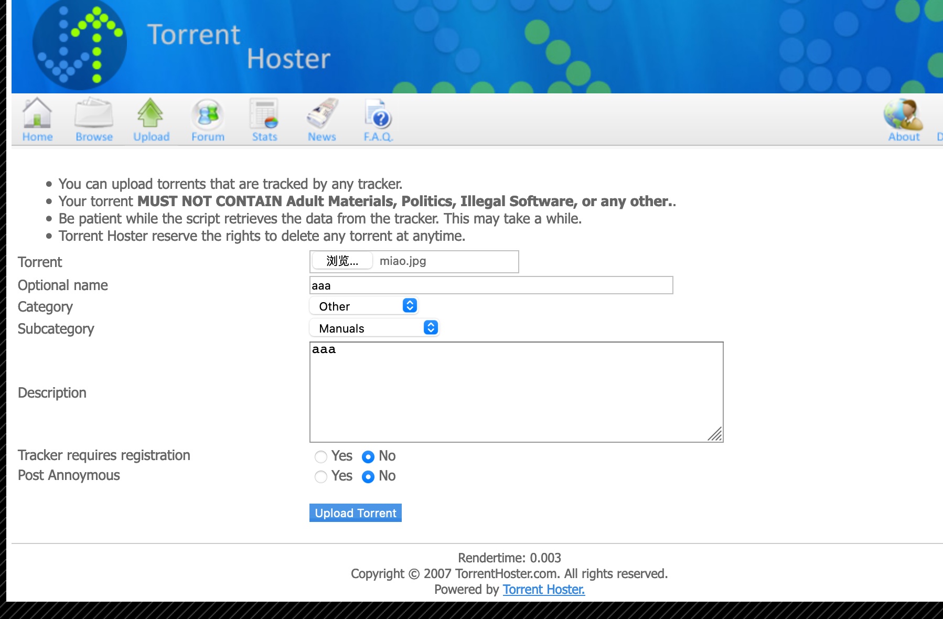Viewport: 943px width, 619px height.
Task: Click the copyright 2007 TorrentHoster.com text
Action: pyautogui.click(x=509, y=573)
